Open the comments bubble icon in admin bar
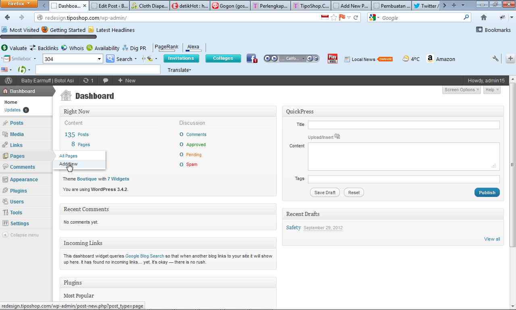516x310 pixels. click(106, 81)
